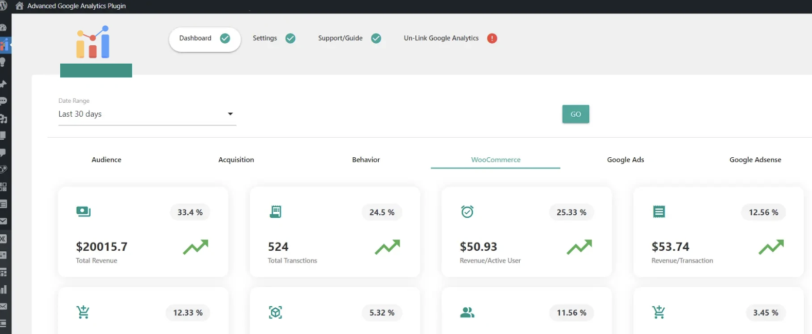Select the WooCommerce tab

[496, 160]
